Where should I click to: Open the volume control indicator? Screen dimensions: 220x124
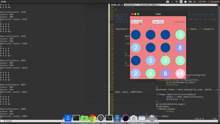(x=195, y=2)
